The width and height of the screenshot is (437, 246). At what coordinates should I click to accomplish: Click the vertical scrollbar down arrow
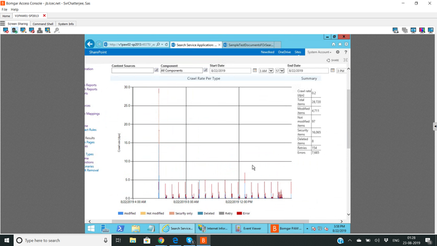(x=348, y=214)
